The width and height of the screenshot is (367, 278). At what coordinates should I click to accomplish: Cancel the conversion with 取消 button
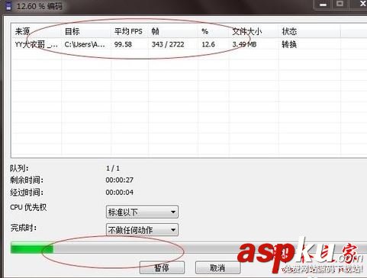[217, 268]
